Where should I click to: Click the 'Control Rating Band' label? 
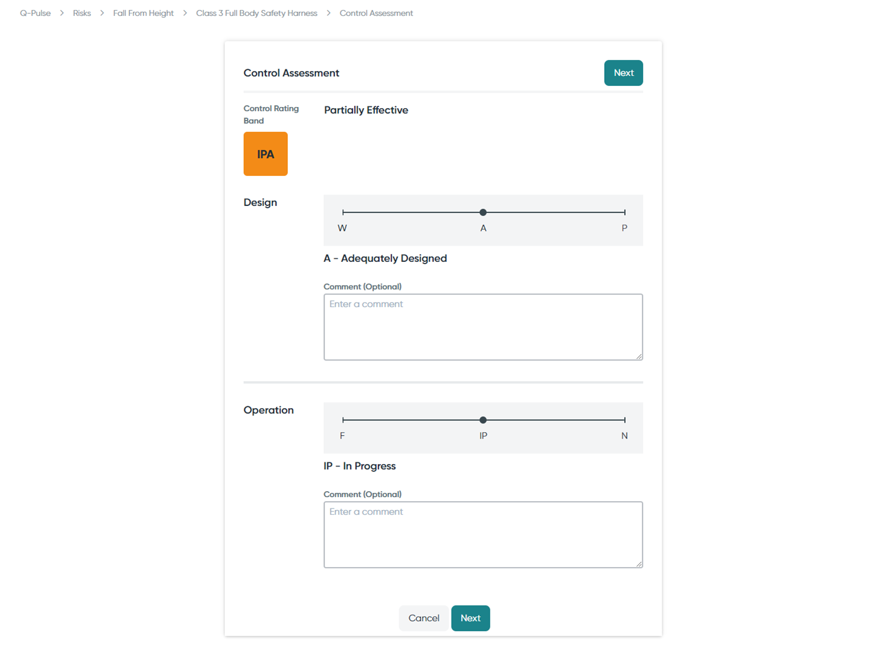pos(271,115)
